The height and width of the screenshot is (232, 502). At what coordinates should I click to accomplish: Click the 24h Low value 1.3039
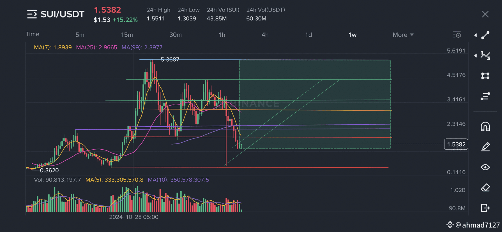pyautogui.click(x=187, y=18)
